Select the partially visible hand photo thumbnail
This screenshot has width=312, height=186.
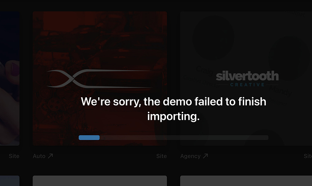[10, 78]
